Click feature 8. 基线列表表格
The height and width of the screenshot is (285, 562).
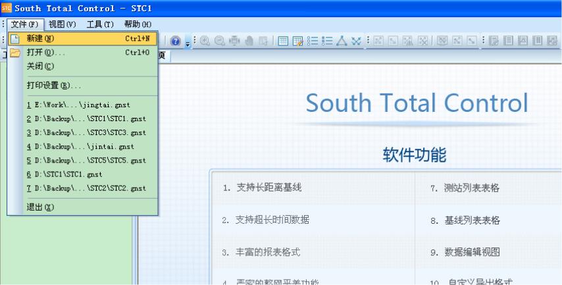coord(465,220)
